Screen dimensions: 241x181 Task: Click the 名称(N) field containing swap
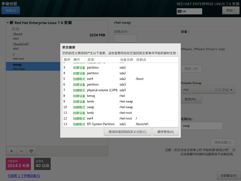pyautogui.click(x=201, y=126)
